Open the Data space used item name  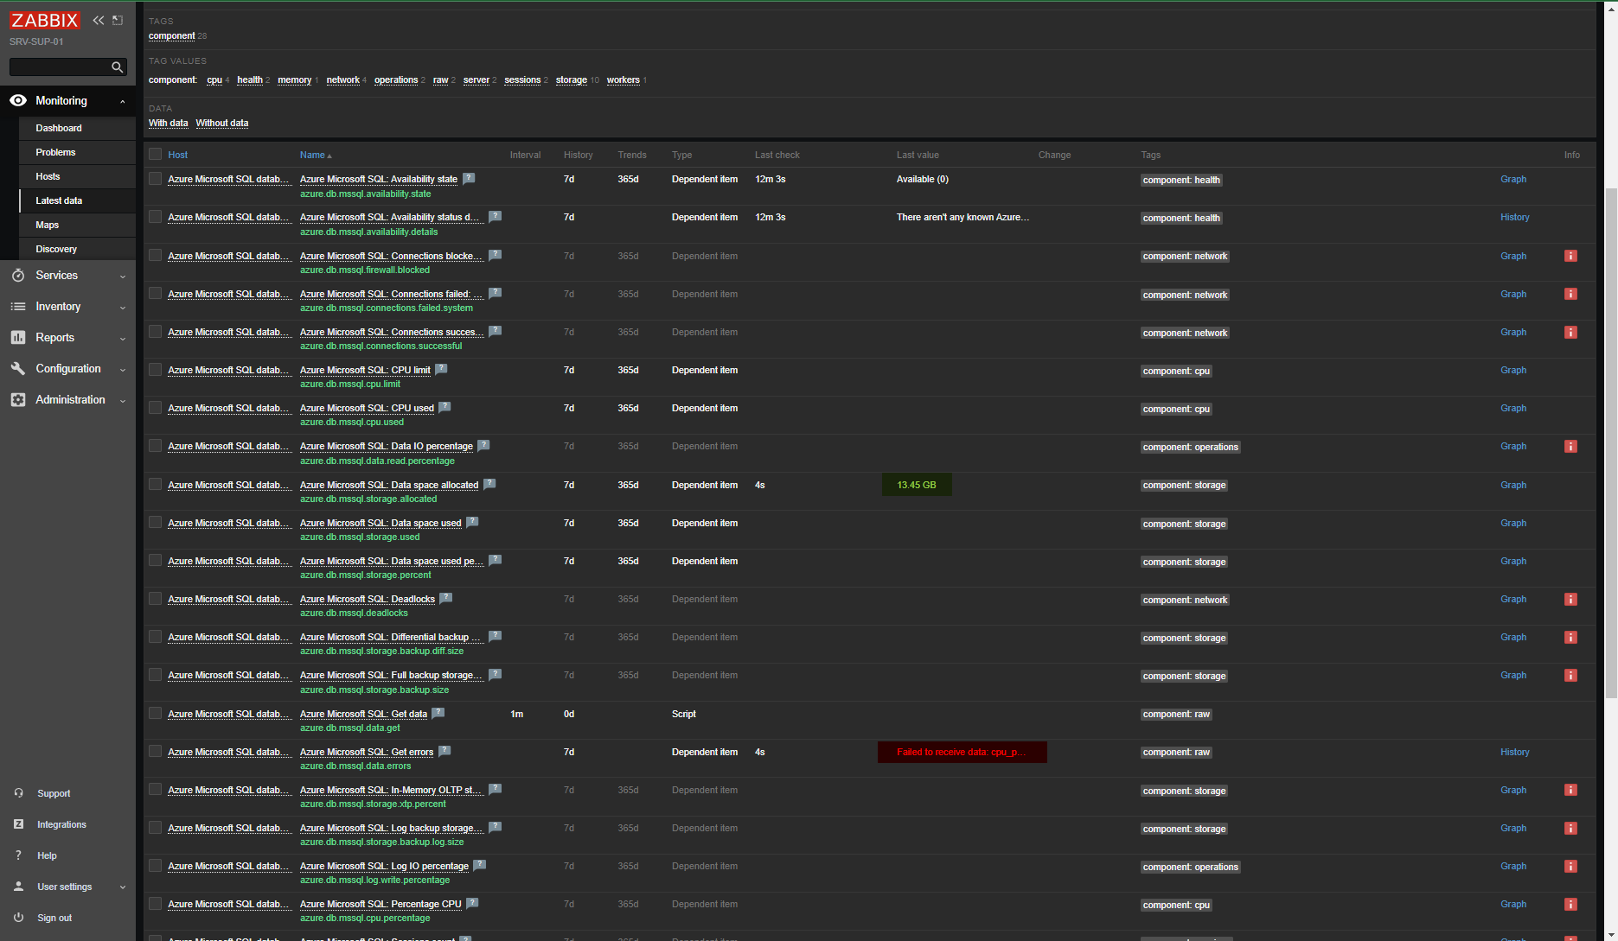pyautogui.click(x=381, y=523)
